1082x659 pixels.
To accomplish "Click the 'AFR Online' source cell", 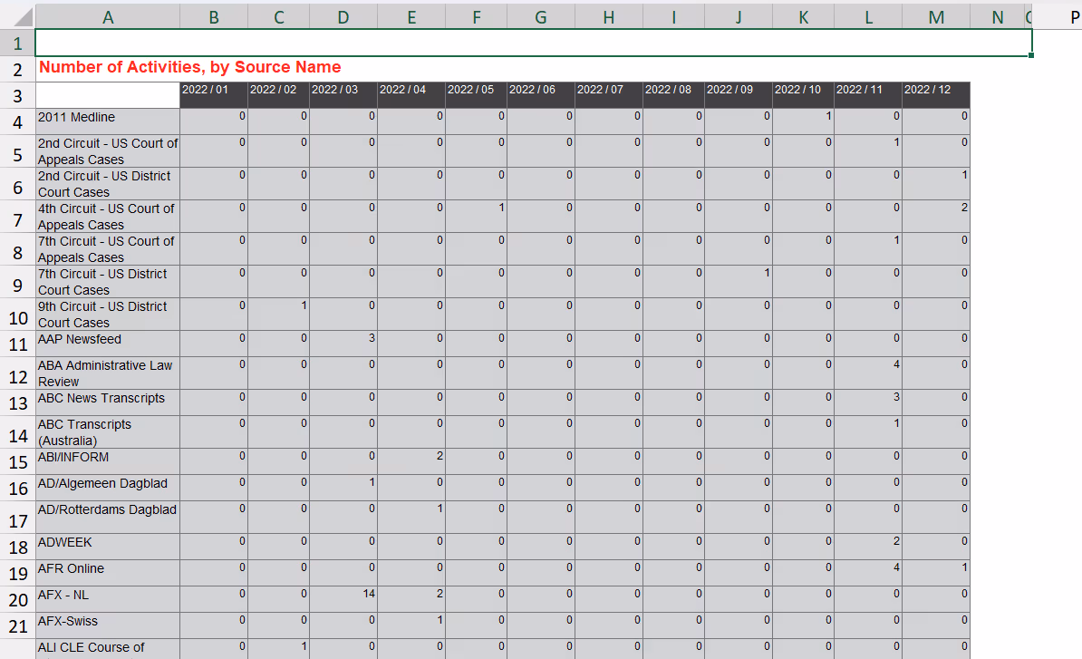I will coord(108,573).
